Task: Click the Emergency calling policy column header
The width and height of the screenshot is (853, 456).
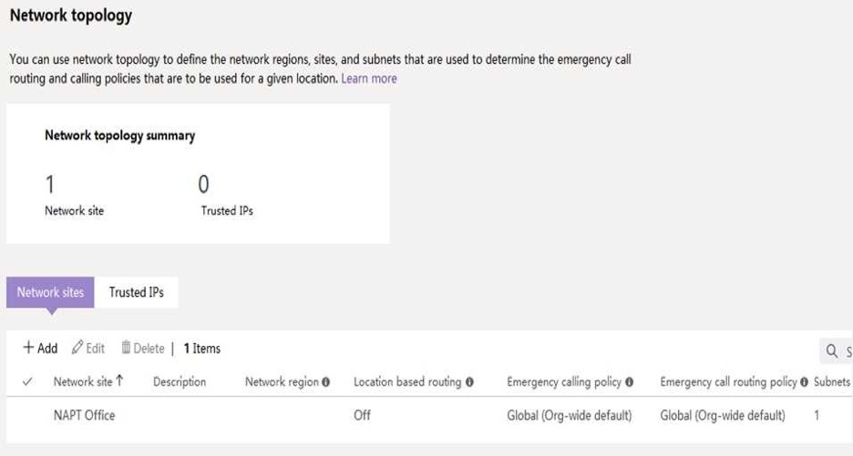Action: (x=564, y=382)
